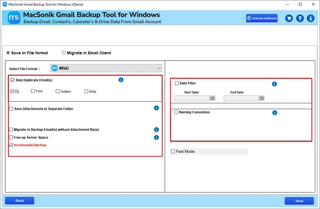Click the Select File Format label
The height and width of the screenshot is (209, 320).
(x=24, y=69)
